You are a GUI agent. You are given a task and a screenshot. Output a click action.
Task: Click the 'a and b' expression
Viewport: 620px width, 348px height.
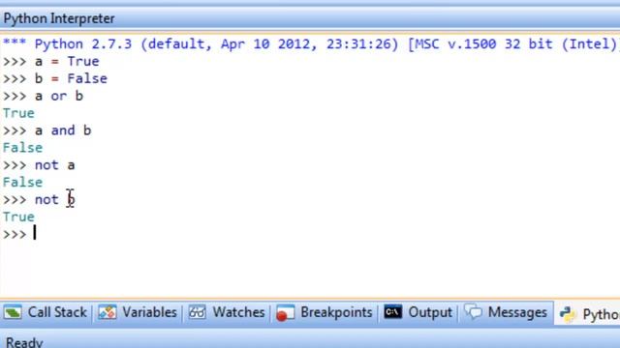click(63, 130)
